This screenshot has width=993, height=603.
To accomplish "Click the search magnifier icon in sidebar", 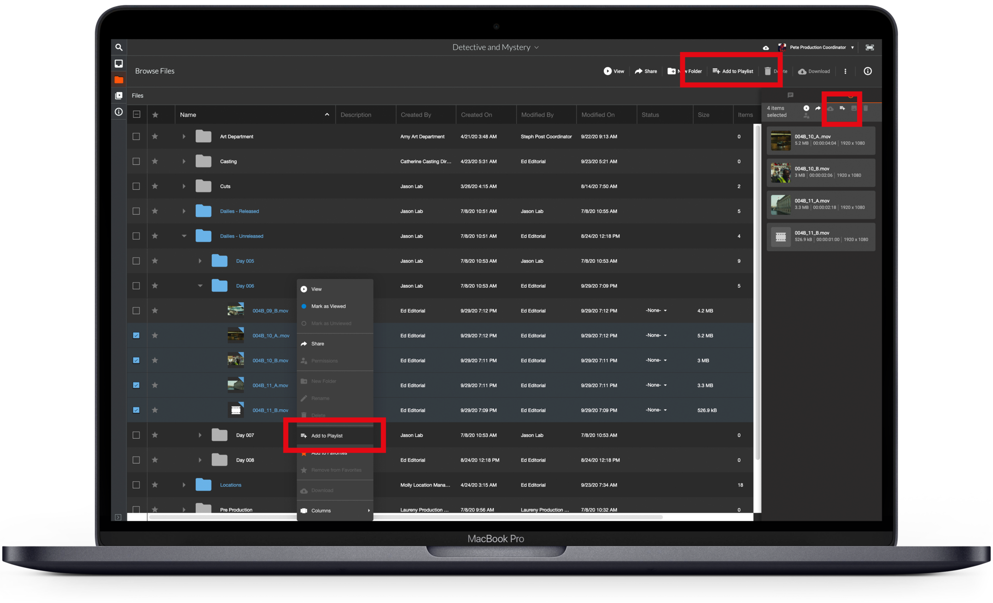I will click(x=119, y=47).
